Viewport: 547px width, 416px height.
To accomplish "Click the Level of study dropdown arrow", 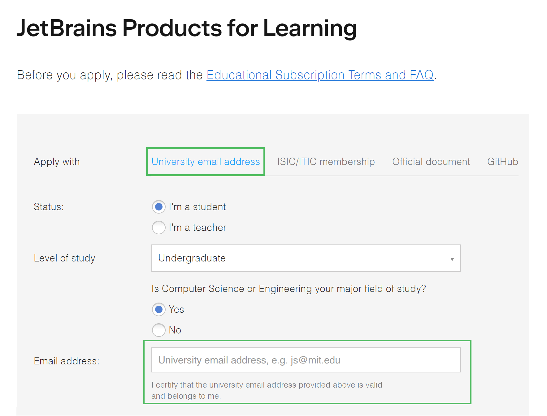I will (452, 259).
